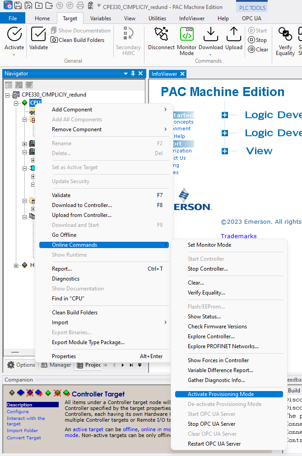Click the Activate ribbon icon
This screenshot has width=302, height=456.
click(14, 34)
